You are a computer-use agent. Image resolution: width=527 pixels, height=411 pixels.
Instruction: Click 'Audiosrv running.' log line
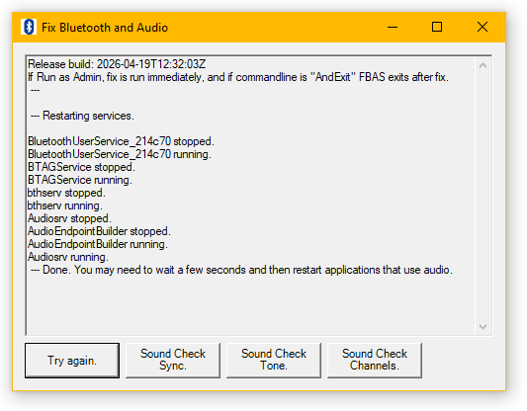pos(68,257)
